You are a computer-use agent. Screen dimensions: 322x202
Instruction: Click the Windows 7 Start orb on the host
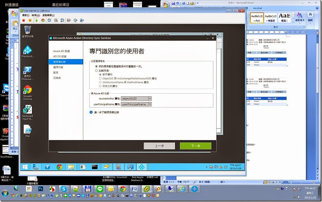(x=5, y=193)
